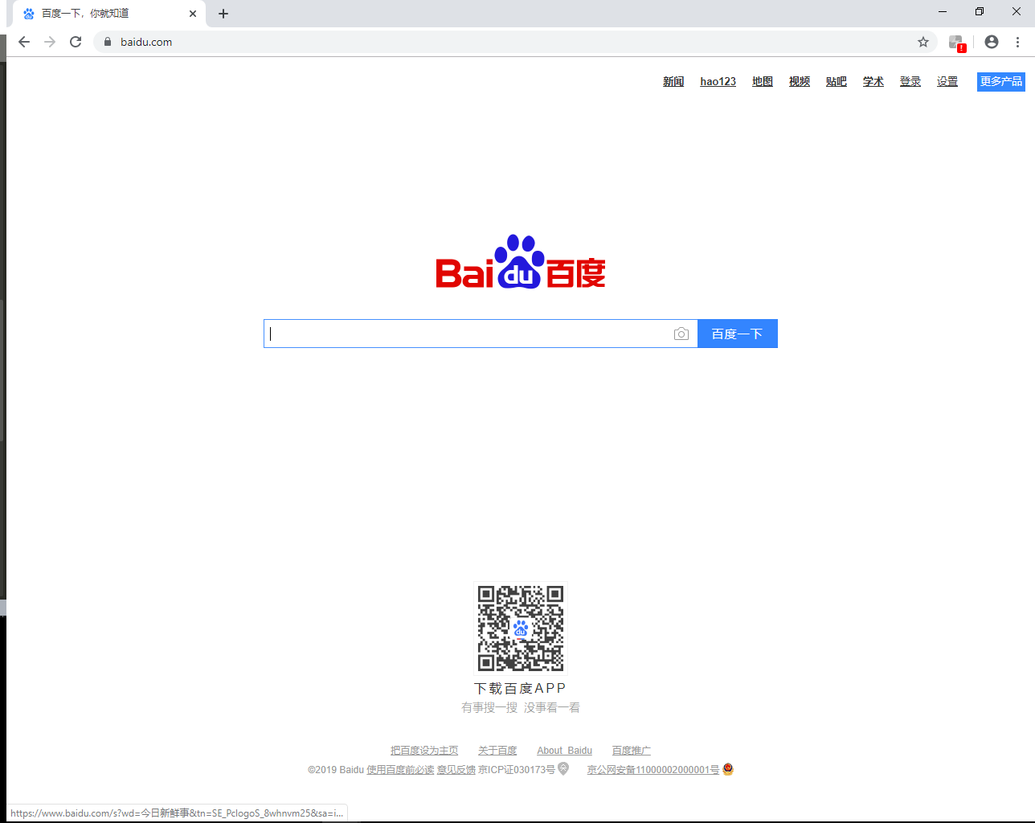Viewport: 1035px width, 823px height.
Task: Click the 百度一下 search button
Action: [737, 334]
